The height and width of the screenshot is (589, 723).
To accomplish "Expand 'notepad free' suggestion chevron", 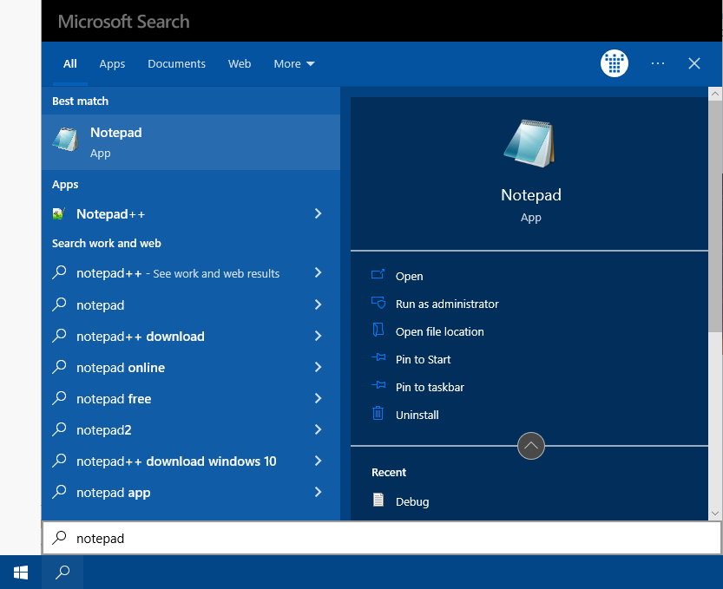I will coord(318,399).
